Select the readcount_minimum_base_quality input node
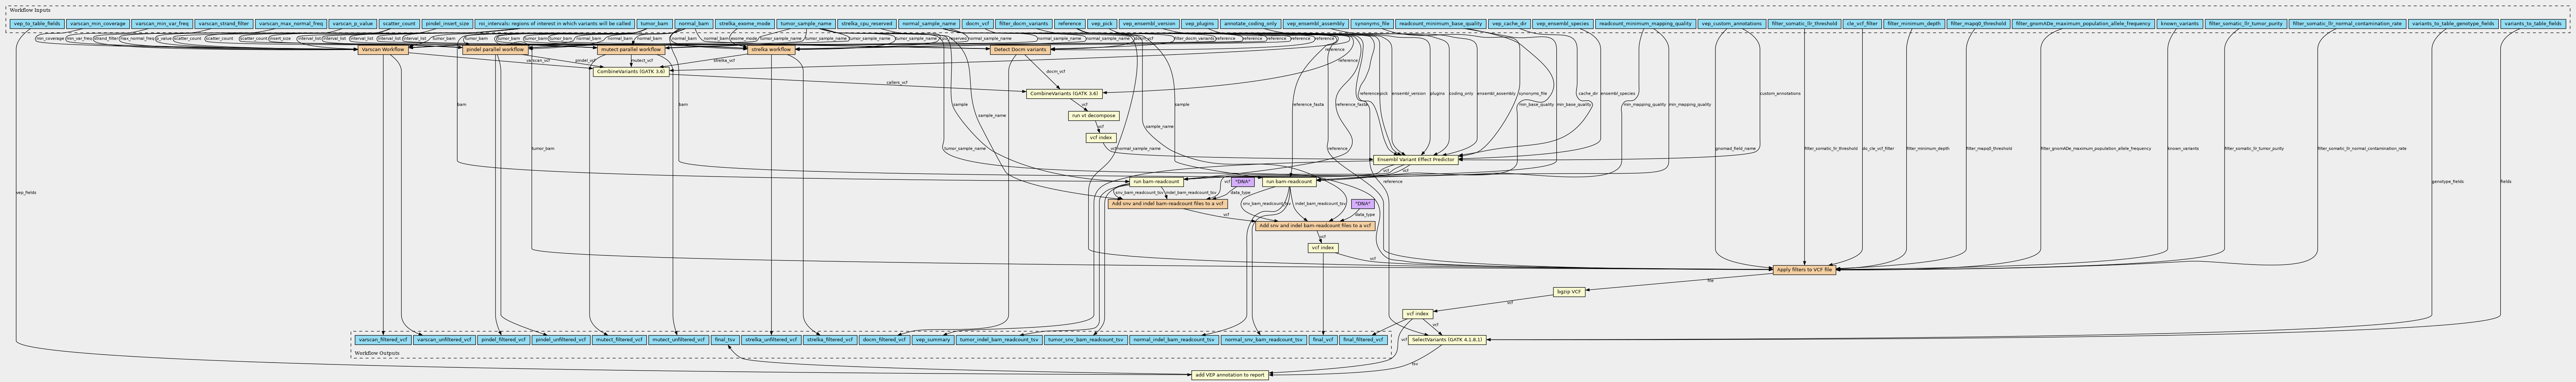Viewport: 2576px width, 382px height. [1440, 23]
